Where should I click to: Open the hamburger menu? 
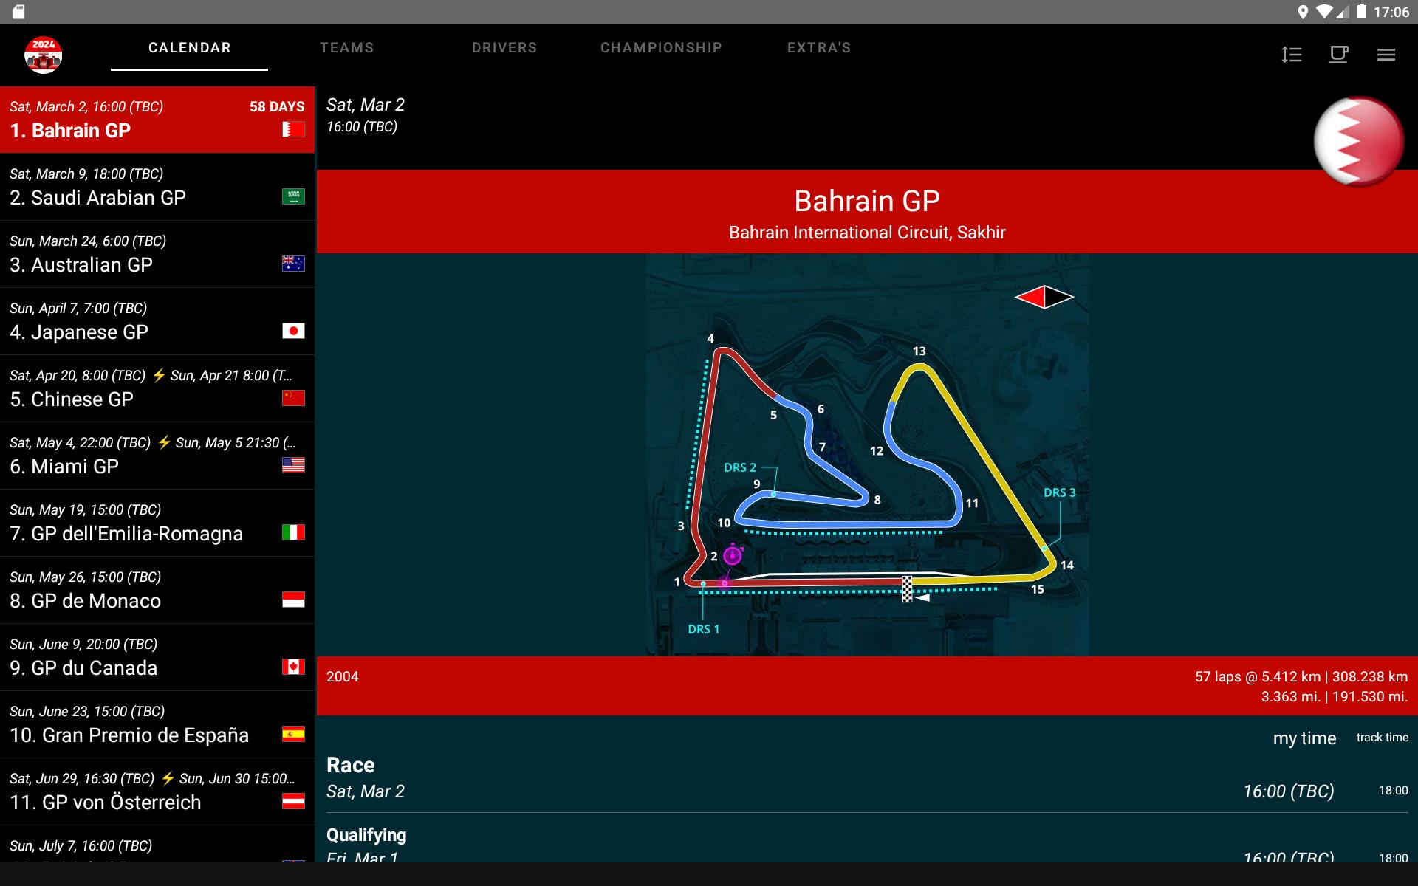pyautogui.click(x=1386, y=55)
